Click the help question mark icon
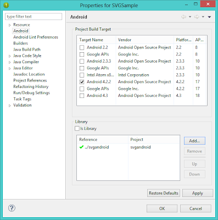Screen dimensions: 218x220 pyautogui.click(x=12, y=208)
